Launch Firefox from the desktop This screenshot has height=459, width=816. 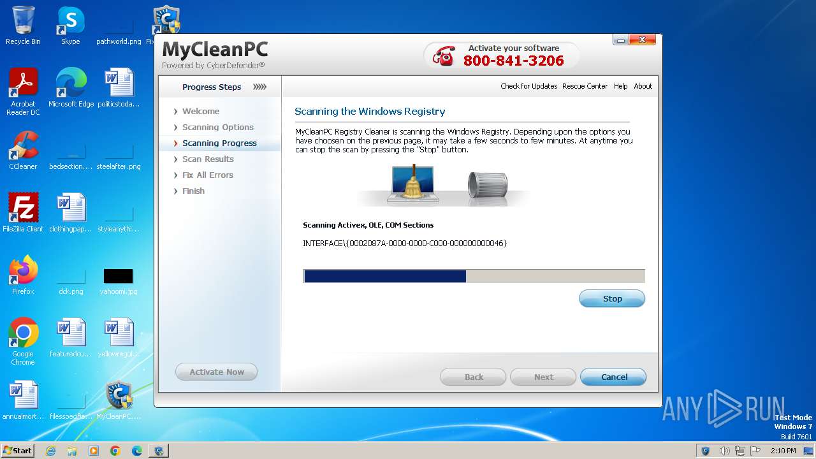tap(23, 275)
